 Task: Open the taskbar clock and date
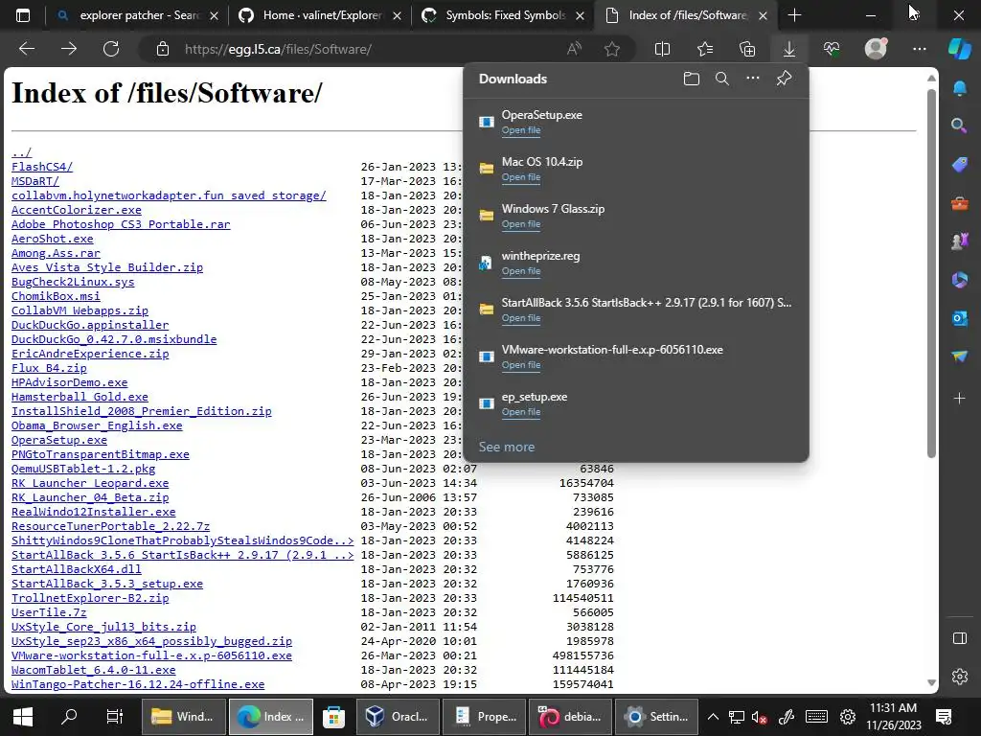point(894,717)
